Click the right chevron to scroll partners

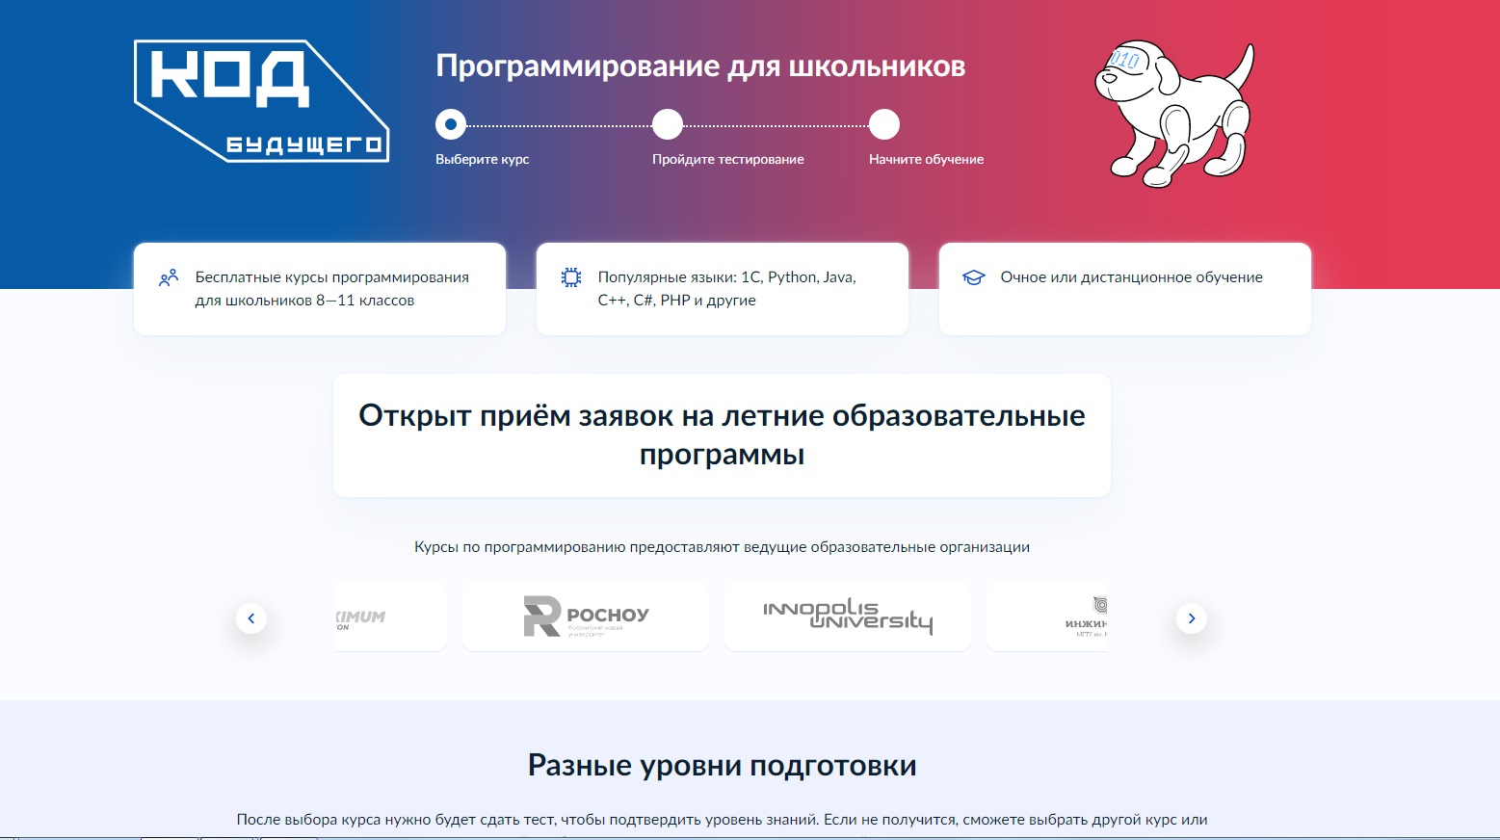[x=1191, y=617]
